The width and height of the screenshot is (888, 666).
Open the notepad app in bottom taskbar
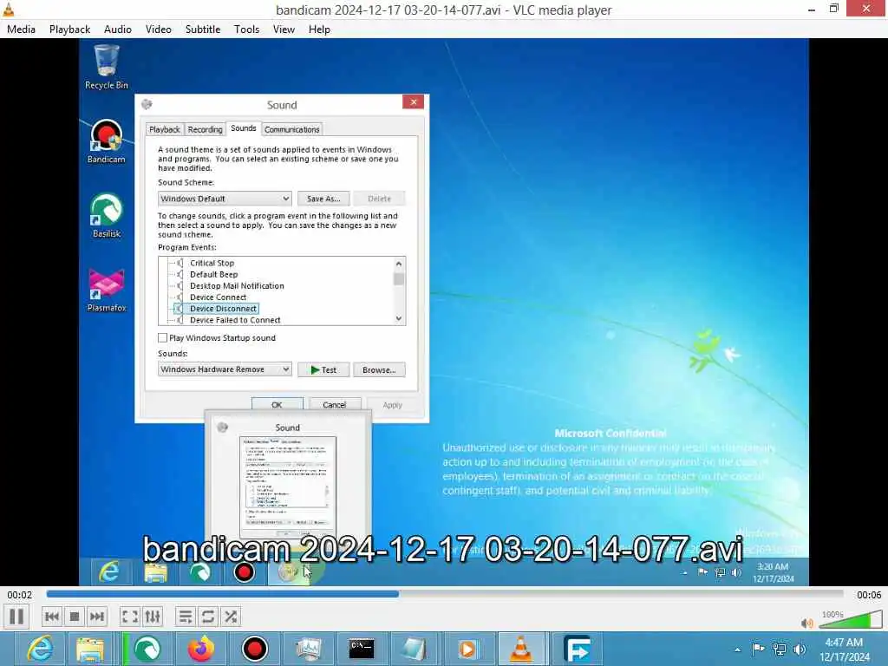[x=415, y=649]
